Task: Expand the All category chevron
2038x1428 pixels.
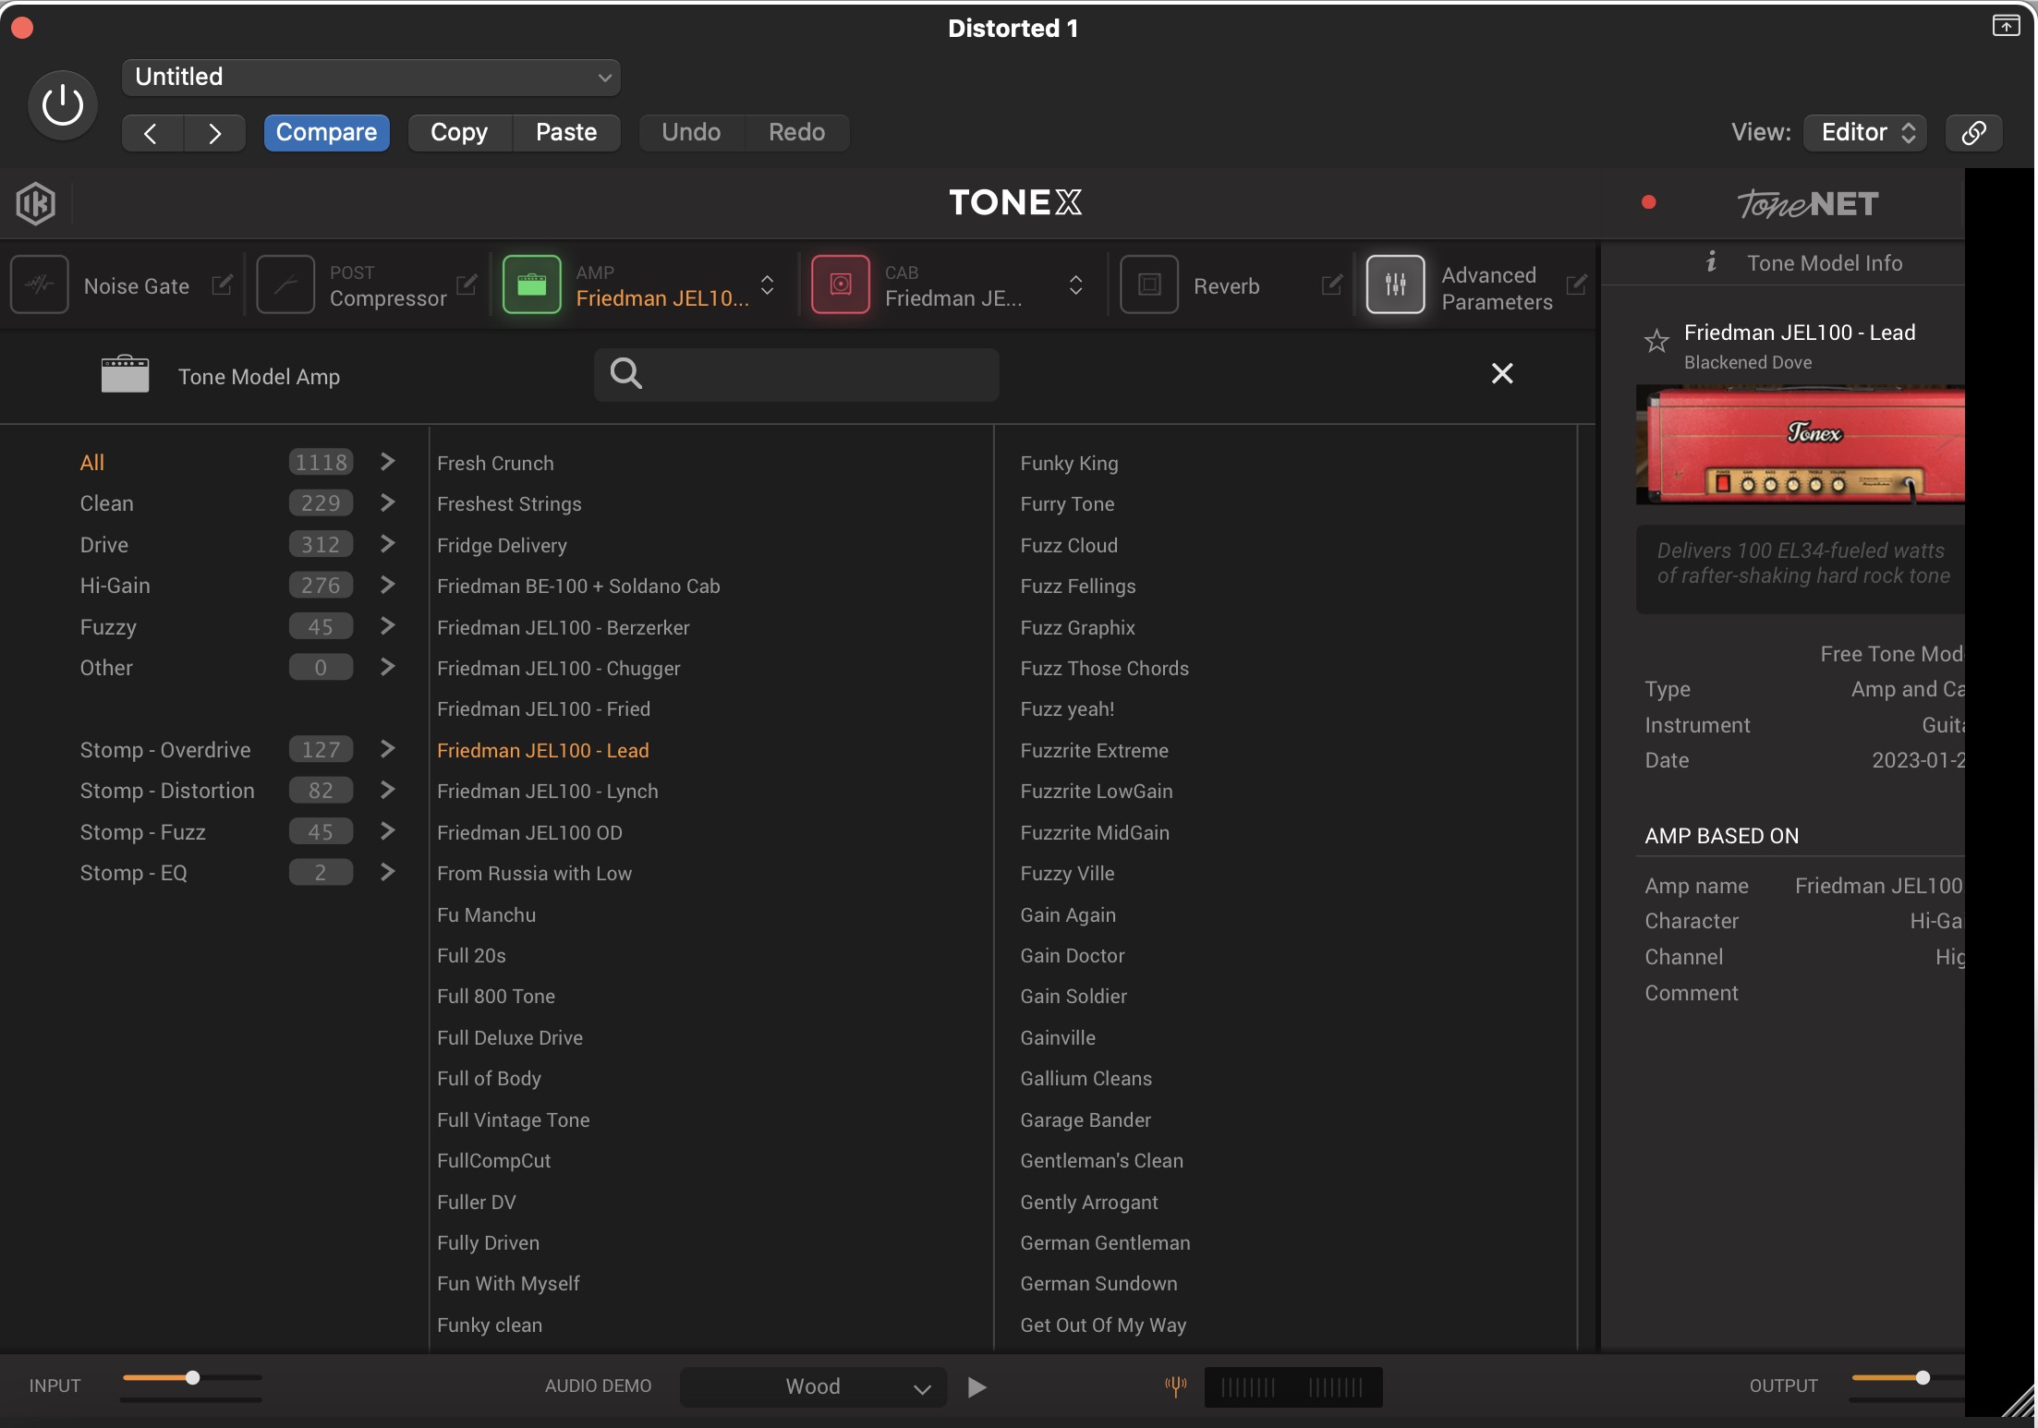Action: tap(388, 462)
